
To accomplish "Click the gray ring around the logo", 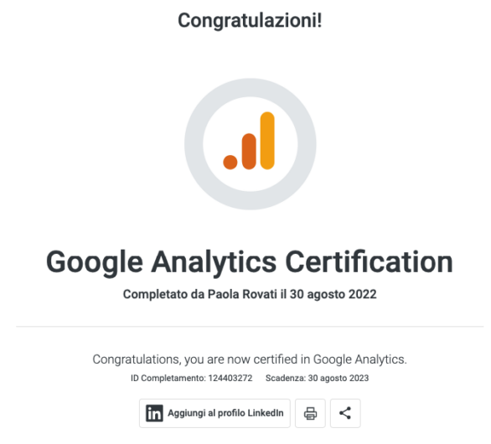I will click(x=194, y=144).
